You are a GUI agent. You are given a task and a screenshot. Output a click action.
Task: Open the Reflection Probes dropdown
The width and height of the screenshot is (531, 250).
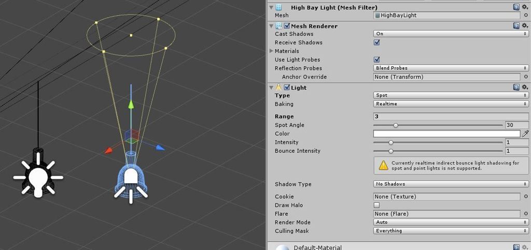[x=451, y=68]
